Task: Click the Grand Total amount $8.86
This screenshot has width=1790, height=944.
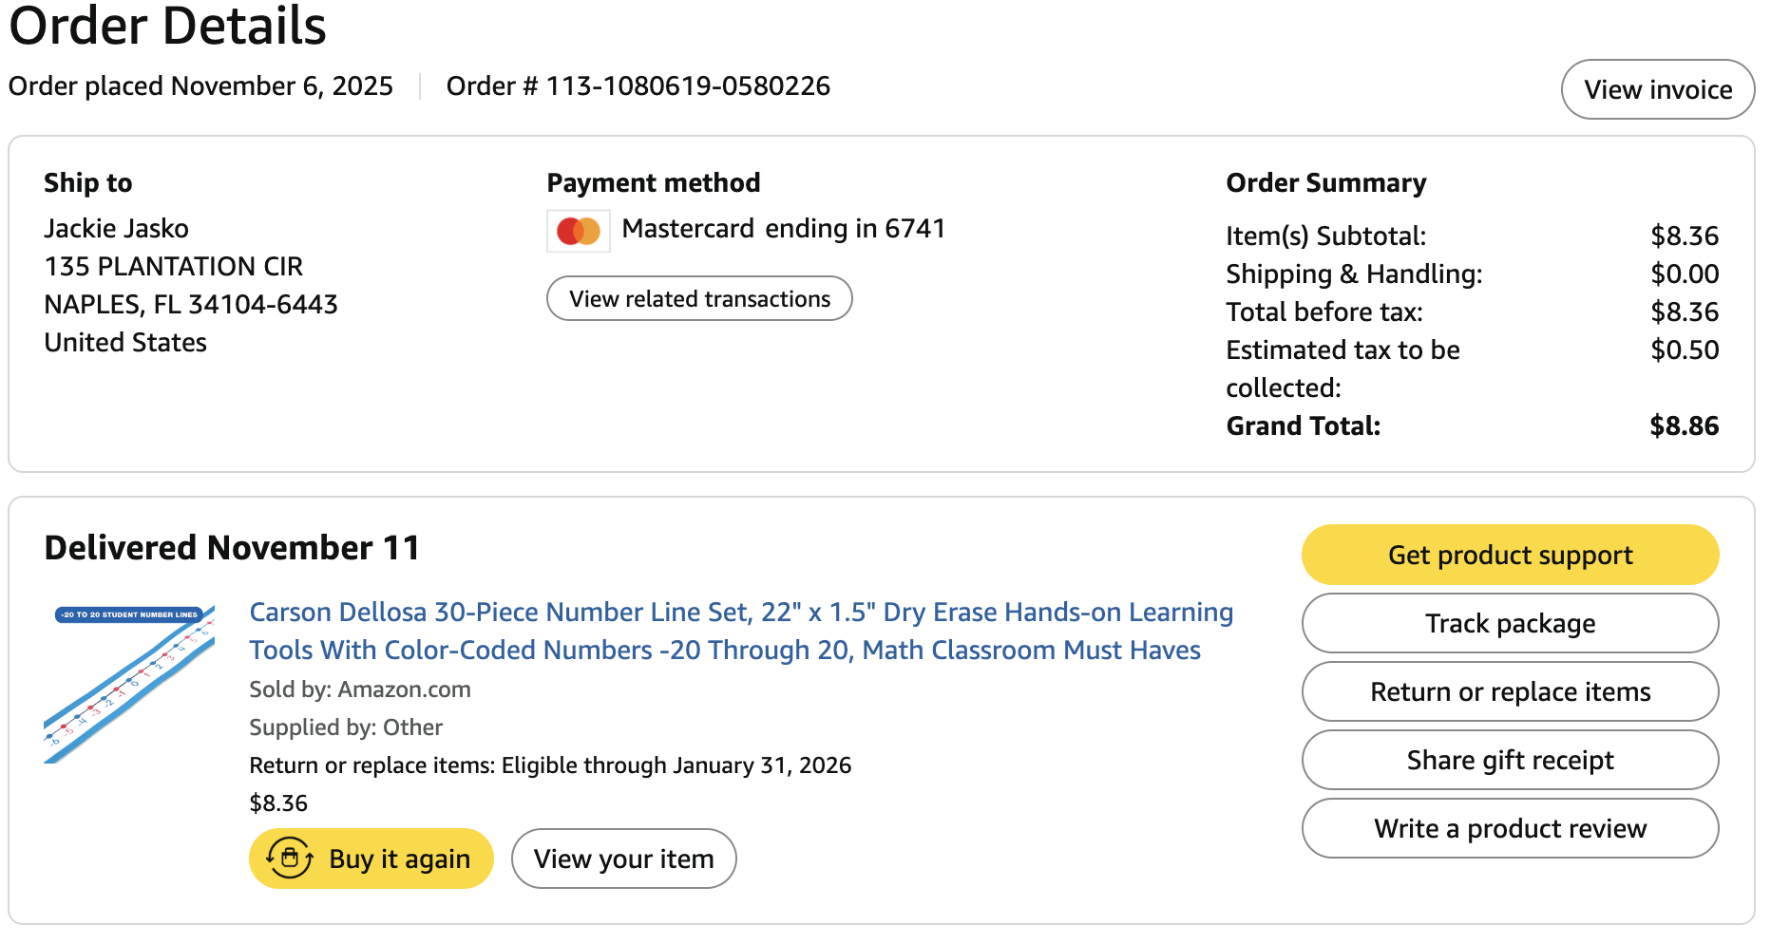Action: coord(1684,426)
